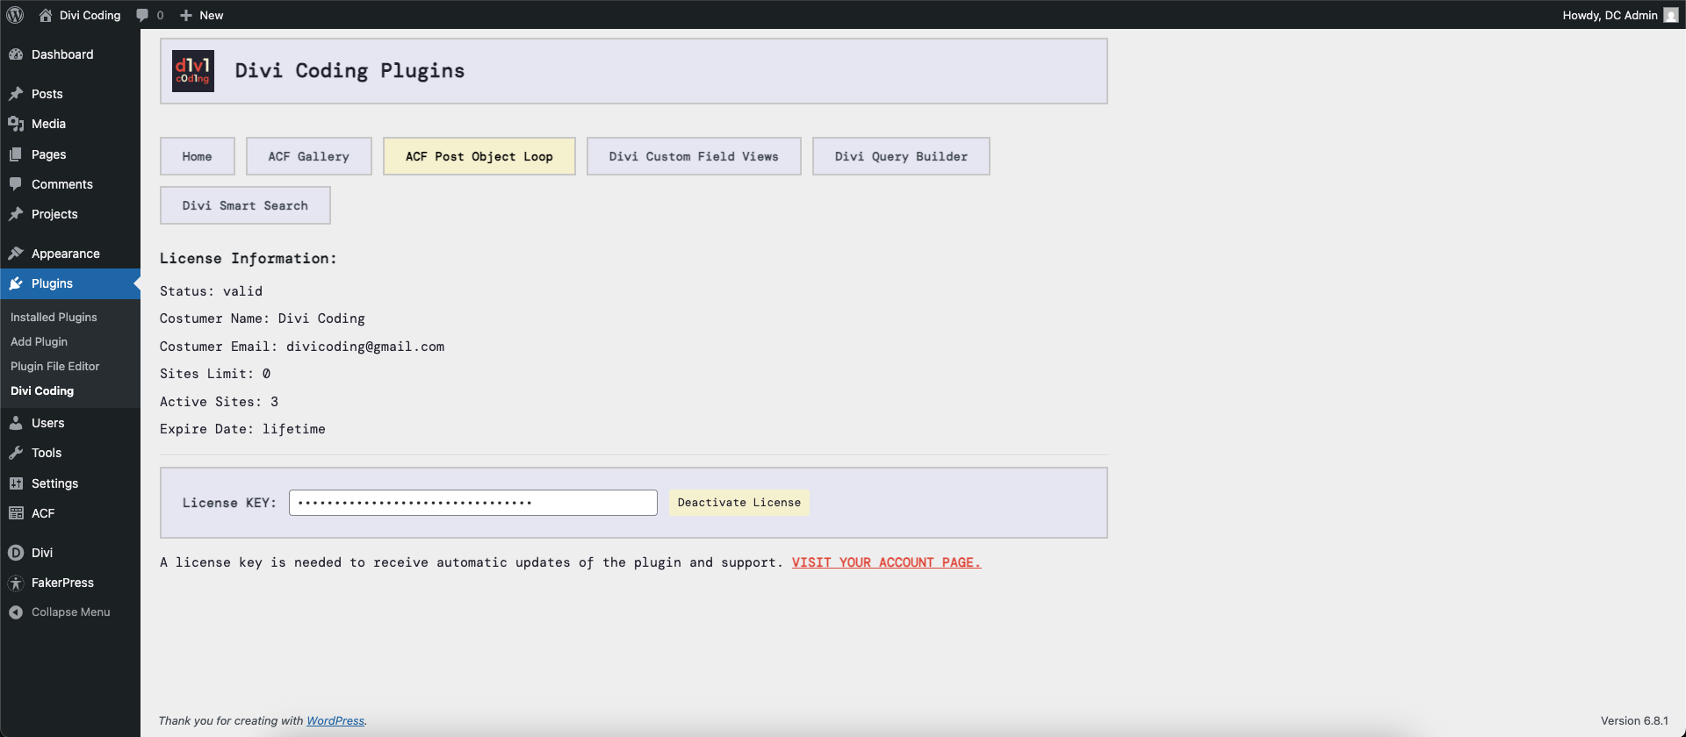The image size is (1686, 737).
Task: Go to Media in the sidebar
Action: click(70, 124)
